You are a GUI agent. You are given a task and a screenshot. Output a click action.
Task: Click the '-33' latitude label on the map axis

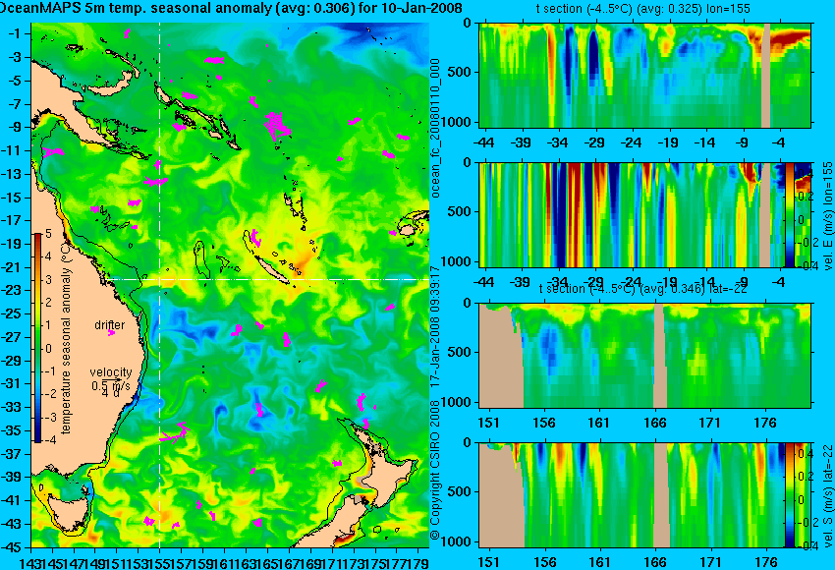pos(13,407)
